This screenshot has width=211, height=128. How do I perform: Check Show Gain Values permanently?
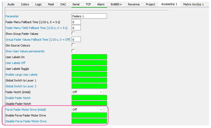click(73, 51)
